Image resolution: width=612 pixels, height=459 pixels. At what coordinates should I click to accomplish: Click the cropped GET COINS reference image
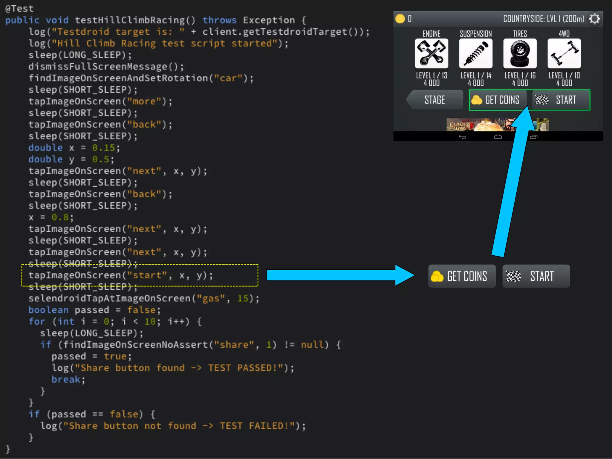[462, 276]
